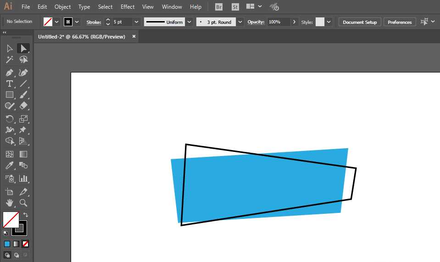Activate the Rotate tool
The width and height of the screenshot is (440, 262).
(x=9, y=119)
